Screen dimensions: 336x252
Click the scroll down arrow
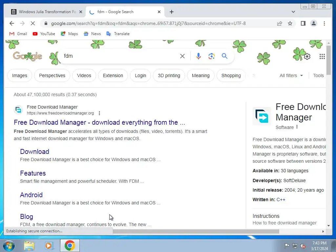pos(328,226)
